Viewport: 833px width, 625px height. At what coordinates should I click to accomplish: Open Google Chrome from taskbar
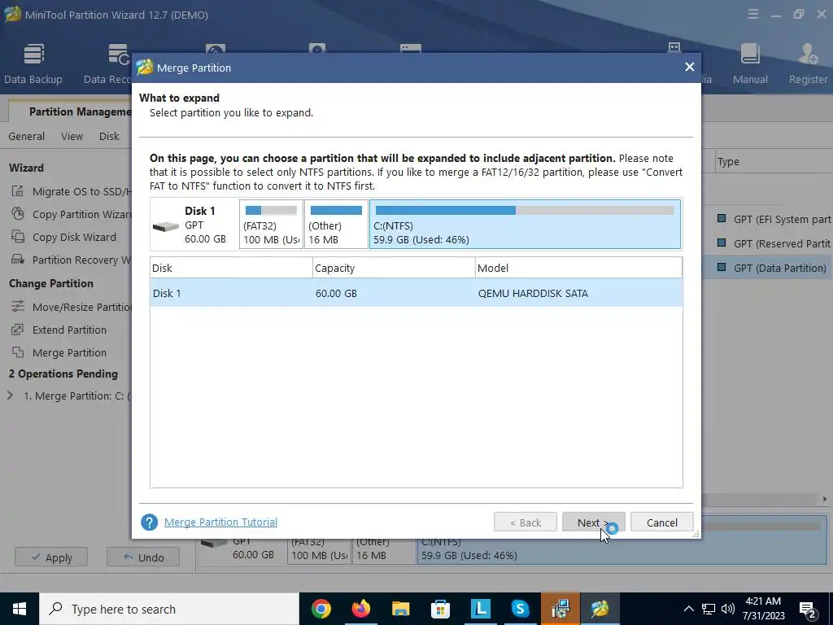(x=321, y=609)
